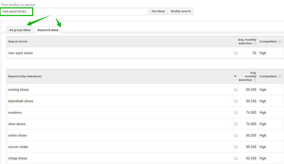Screen dimensions: 284x164
Task: Click help icon beside Search terms table's Competition
Action: 280,42
